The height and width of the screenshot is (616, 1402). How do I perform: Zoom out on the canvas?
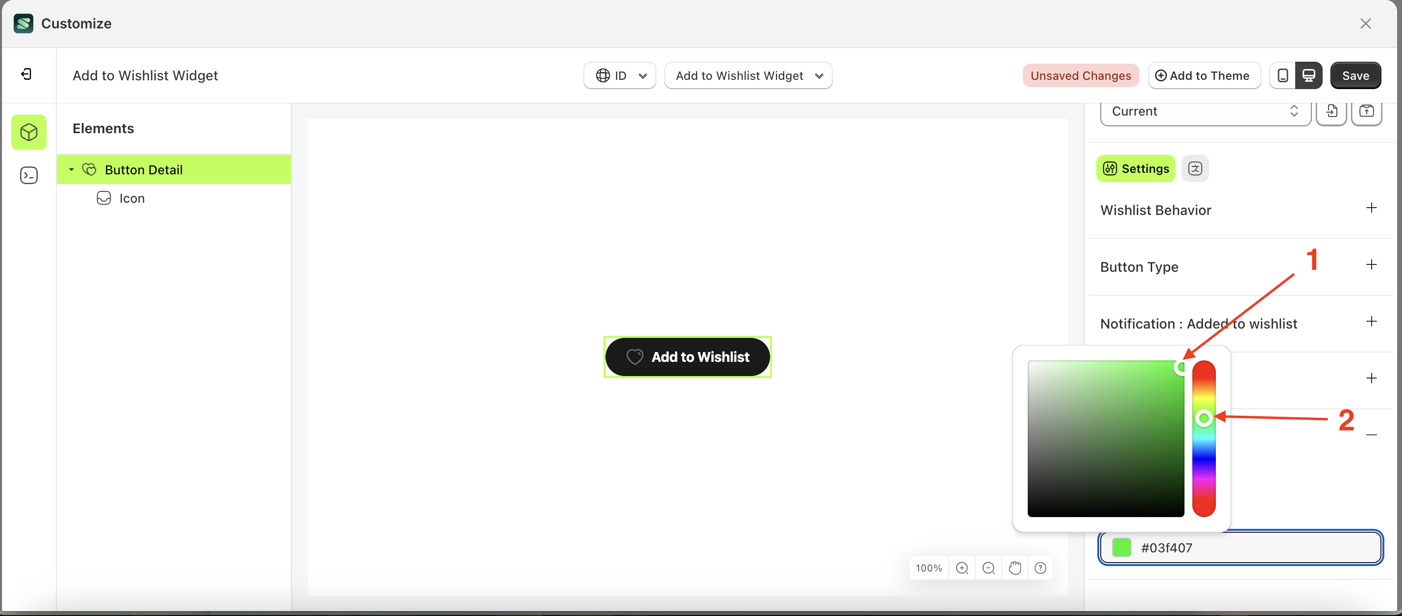[989, 568]
